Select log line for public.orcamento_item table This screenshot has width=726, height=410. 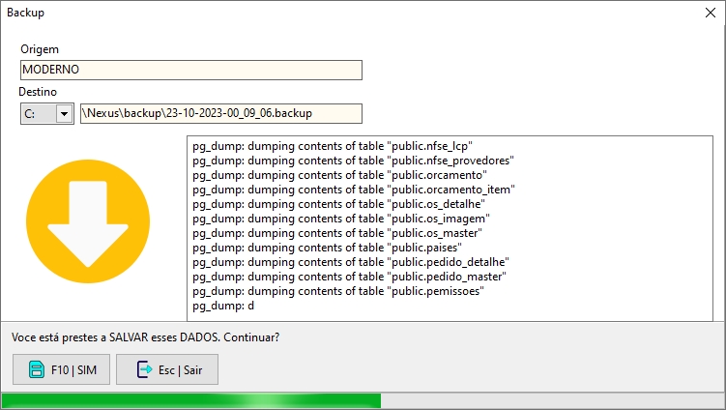(x=353, y=190)
